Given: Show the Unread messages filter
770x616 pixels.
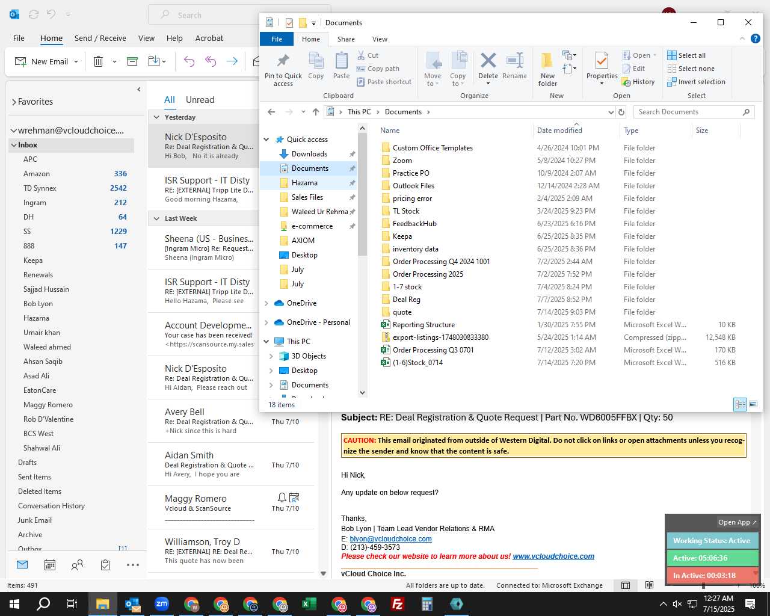Looking at the screenshot, I should [x=200, y=100].
